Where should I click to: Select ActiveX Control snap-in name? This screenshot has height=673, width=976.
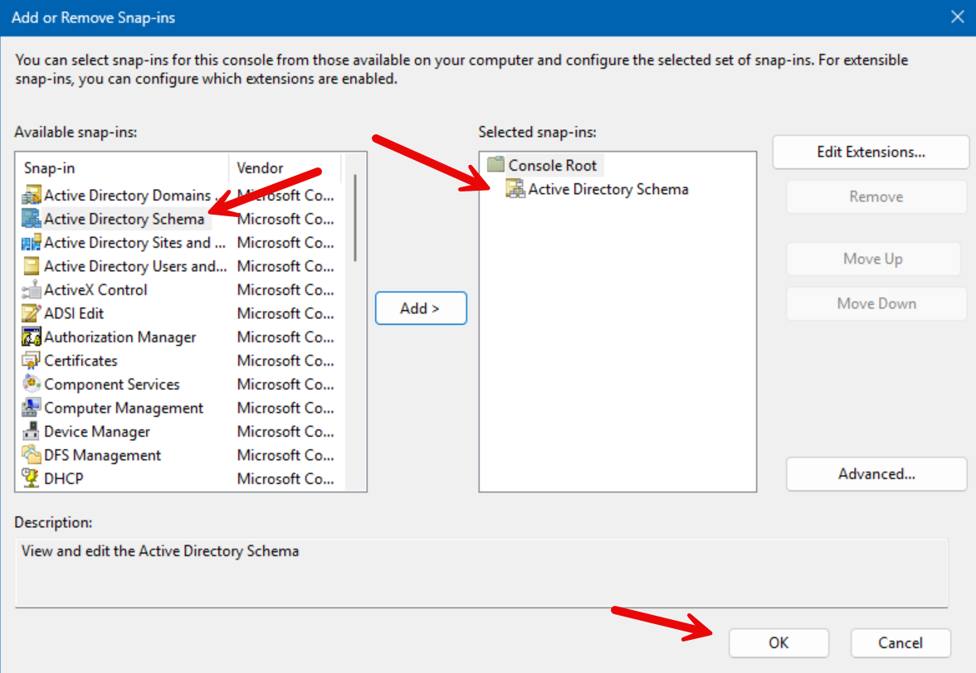96,289
